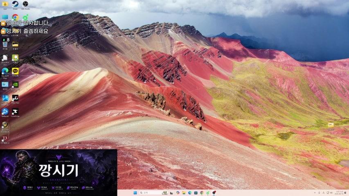Switch to OBS Studio on the taskbar
349x196 pixels.
214,193
